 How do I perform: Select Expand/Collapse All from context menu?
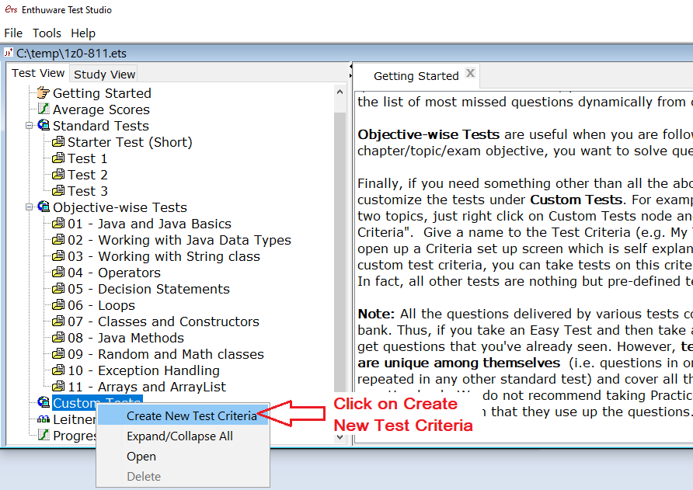[x=179, y=436]
